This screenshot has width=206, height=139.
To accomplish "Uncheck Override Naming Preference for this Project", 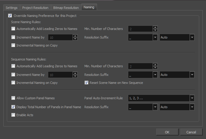I will 10,16.
